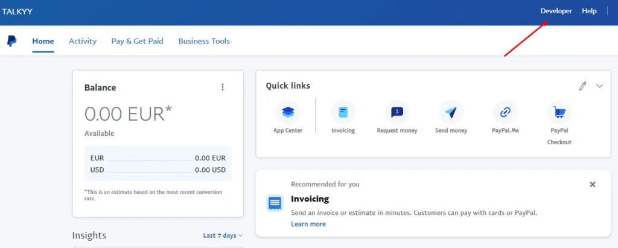Switch to the Activity tab

(x=83, y=41)
